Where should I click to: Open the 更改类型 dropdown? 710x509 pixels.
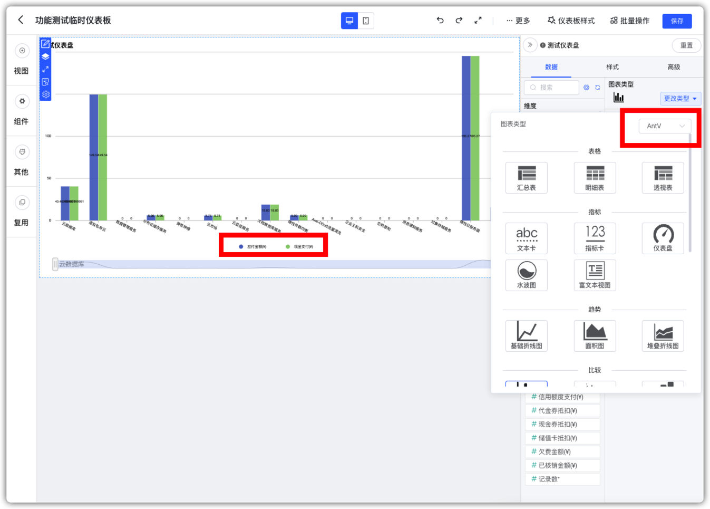tap(680, 99)
